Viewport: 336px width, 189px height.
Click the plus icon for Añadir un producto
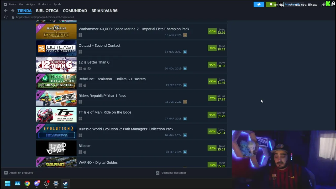coord(6,173)
